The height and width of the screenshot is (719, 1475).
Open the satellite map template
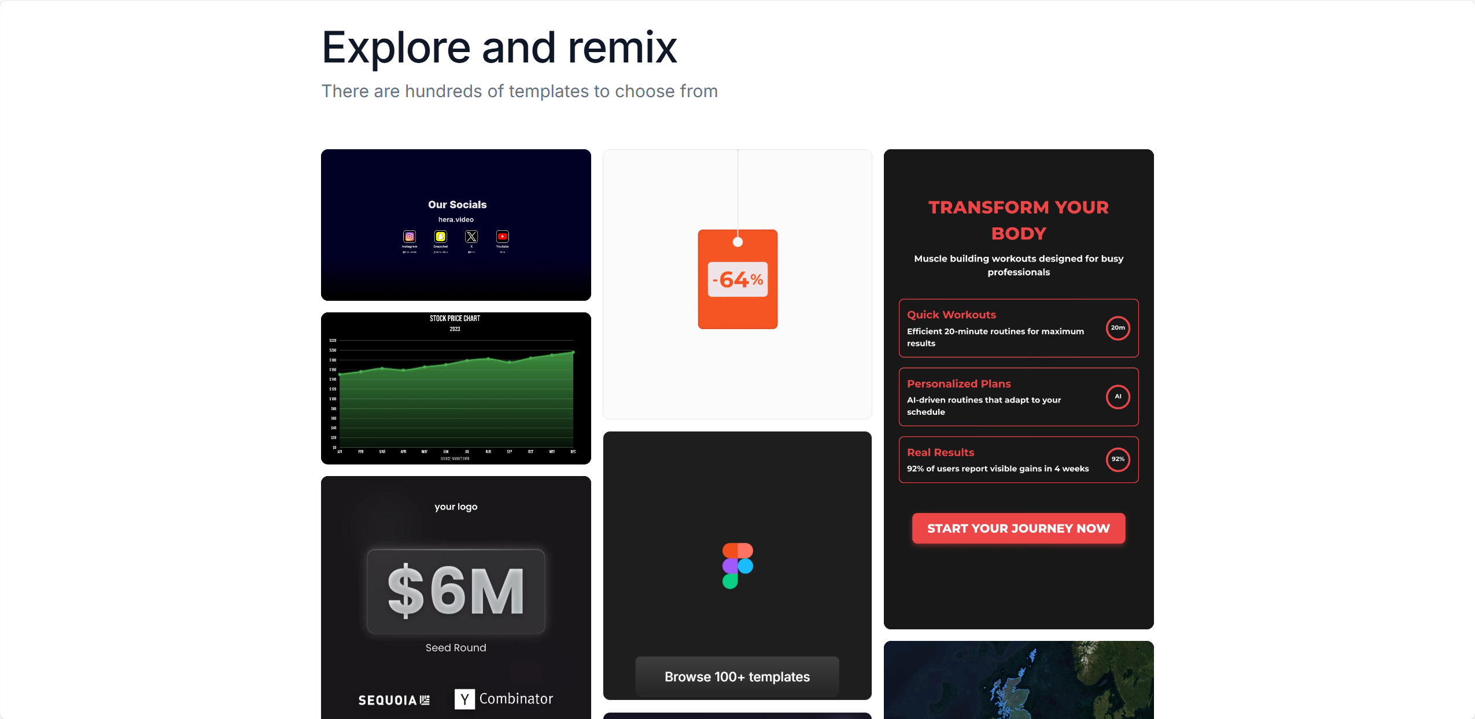(x=1018, y=680)
